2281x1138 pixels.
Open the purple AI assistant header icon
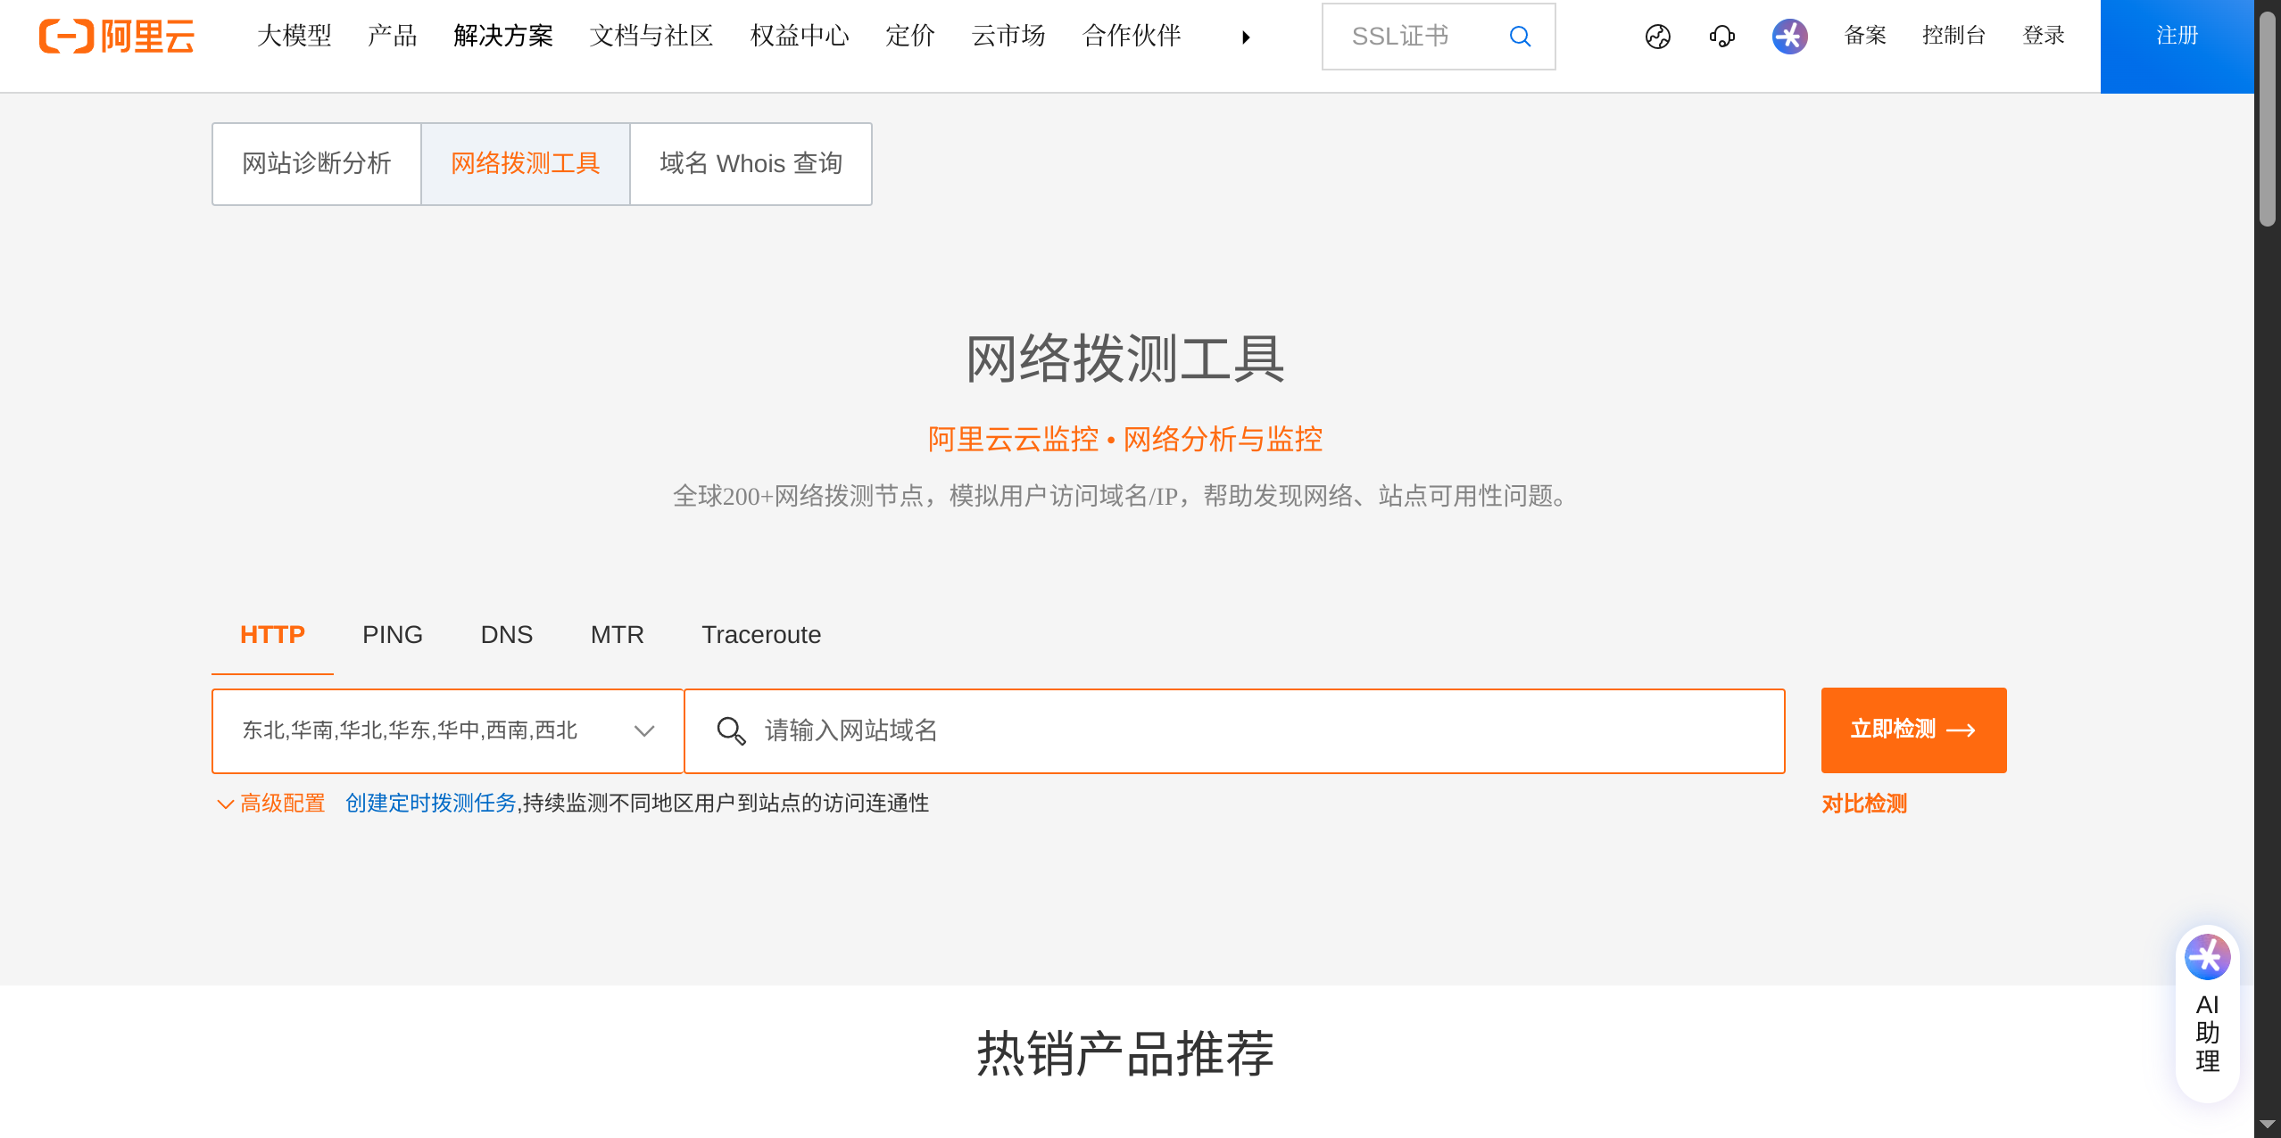1789,37
